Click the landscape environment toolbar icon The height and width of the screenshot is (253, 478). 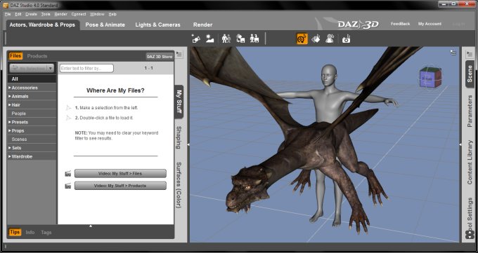click(209, 39)
